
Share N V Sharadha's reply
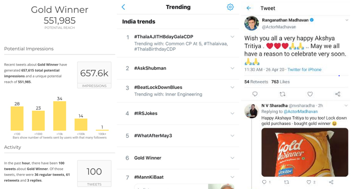click(x=331, y=182)
